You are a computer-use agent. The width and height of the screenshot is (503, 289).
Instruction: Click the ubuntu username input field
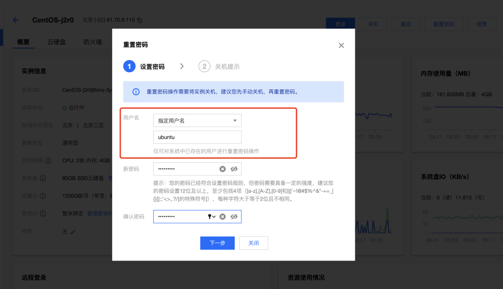click(197, 137)
